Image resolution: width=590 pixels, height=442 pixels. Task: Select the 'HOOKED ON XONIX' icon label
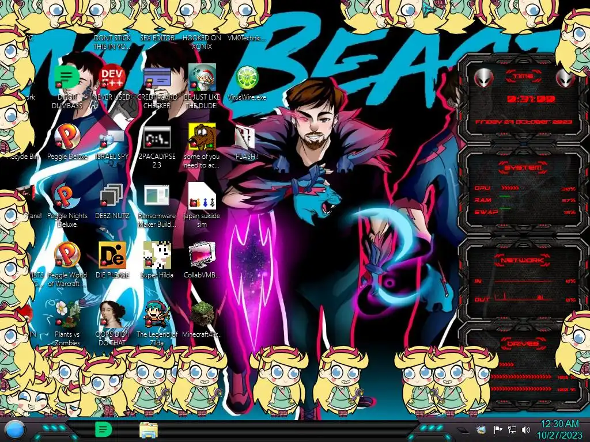(x=202, y=42)
